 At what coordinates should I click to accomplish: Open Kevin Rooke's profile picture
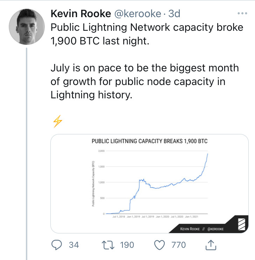(27, 27)
